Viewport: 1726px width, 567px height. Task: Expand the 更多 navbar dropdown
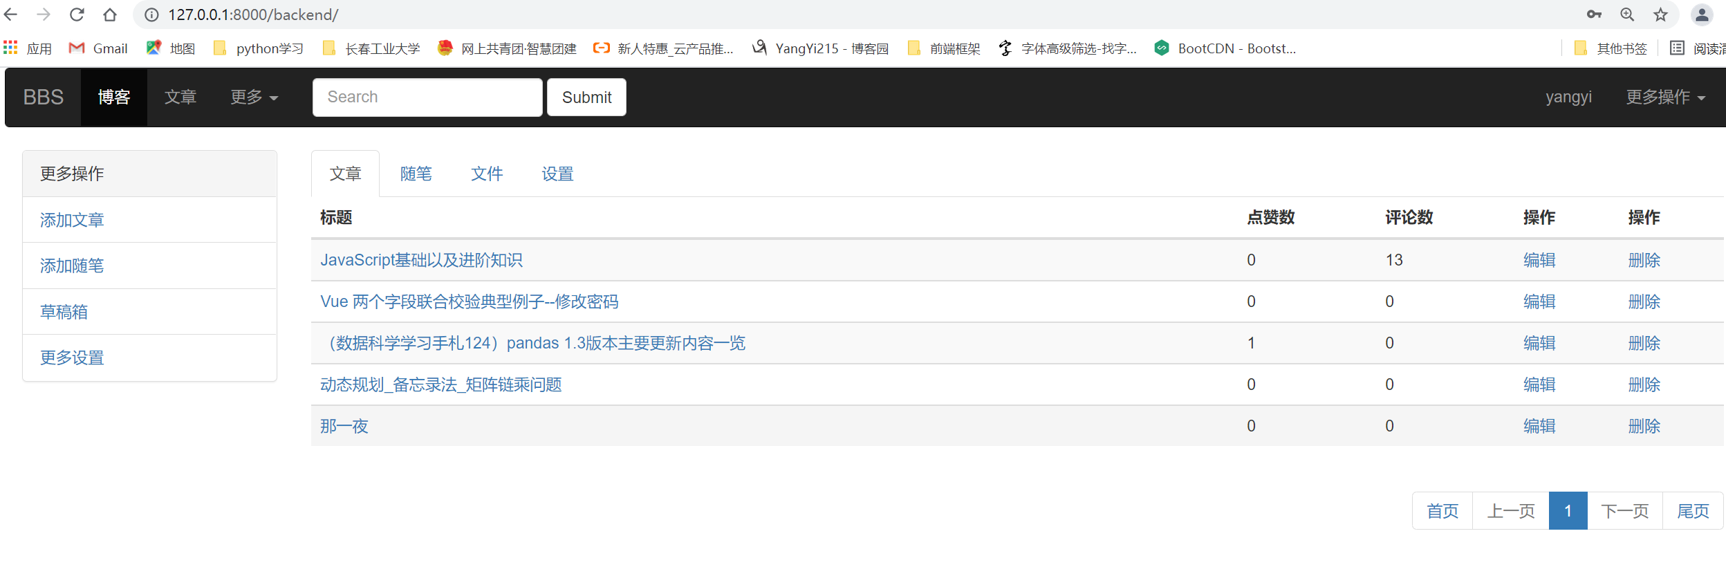254,97
